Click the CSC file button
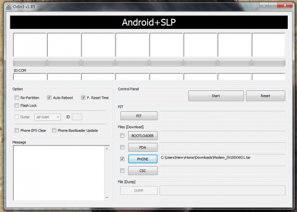Image resolution: width=297 pixels, height=212 pixels. click(142, 171)
